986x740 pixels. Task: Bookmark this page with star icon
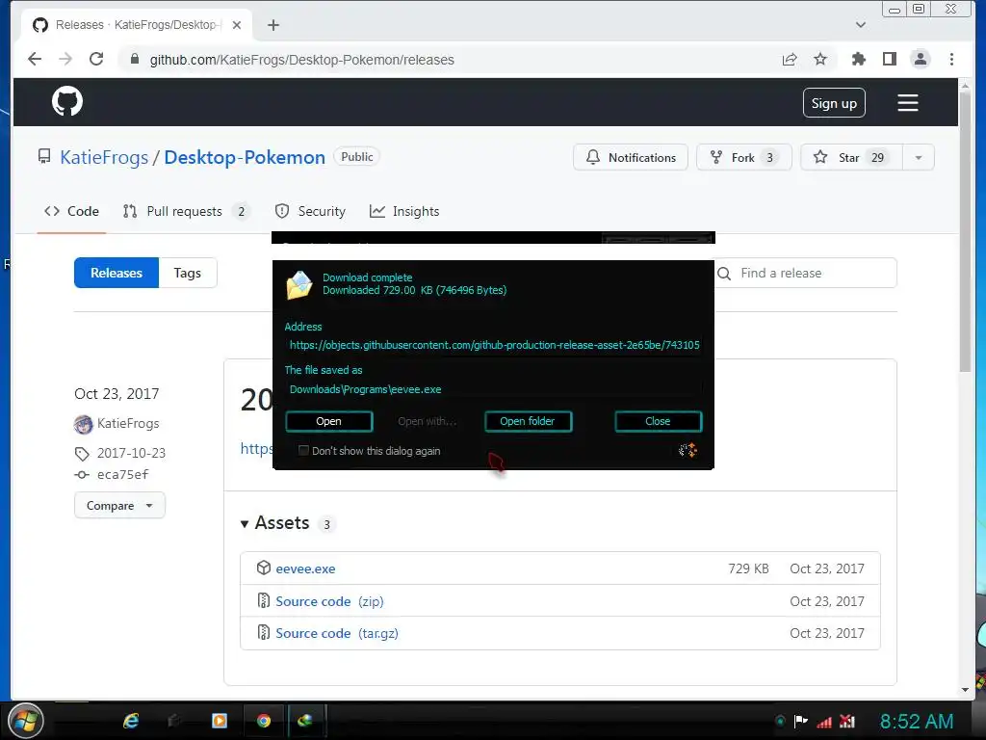click(x=820, y=59)
